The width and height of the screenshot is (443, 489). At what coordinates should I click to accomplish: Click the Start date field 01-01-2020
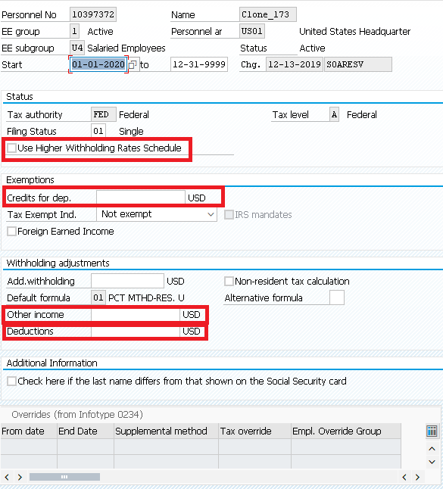click(x=98, y=64)
